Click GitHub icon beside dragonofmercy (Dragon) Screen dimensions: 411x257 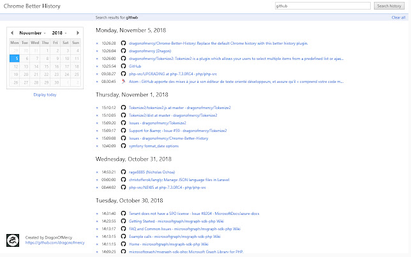point(123,51)
